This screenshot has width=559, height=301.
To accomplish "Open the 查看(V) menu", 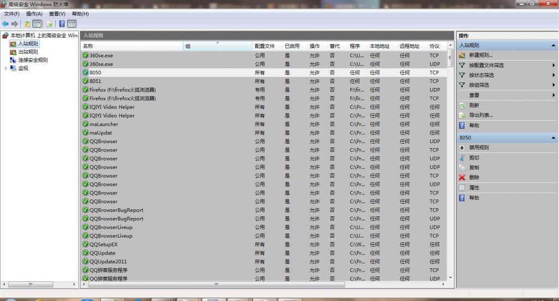I will (x=57, y=14).
